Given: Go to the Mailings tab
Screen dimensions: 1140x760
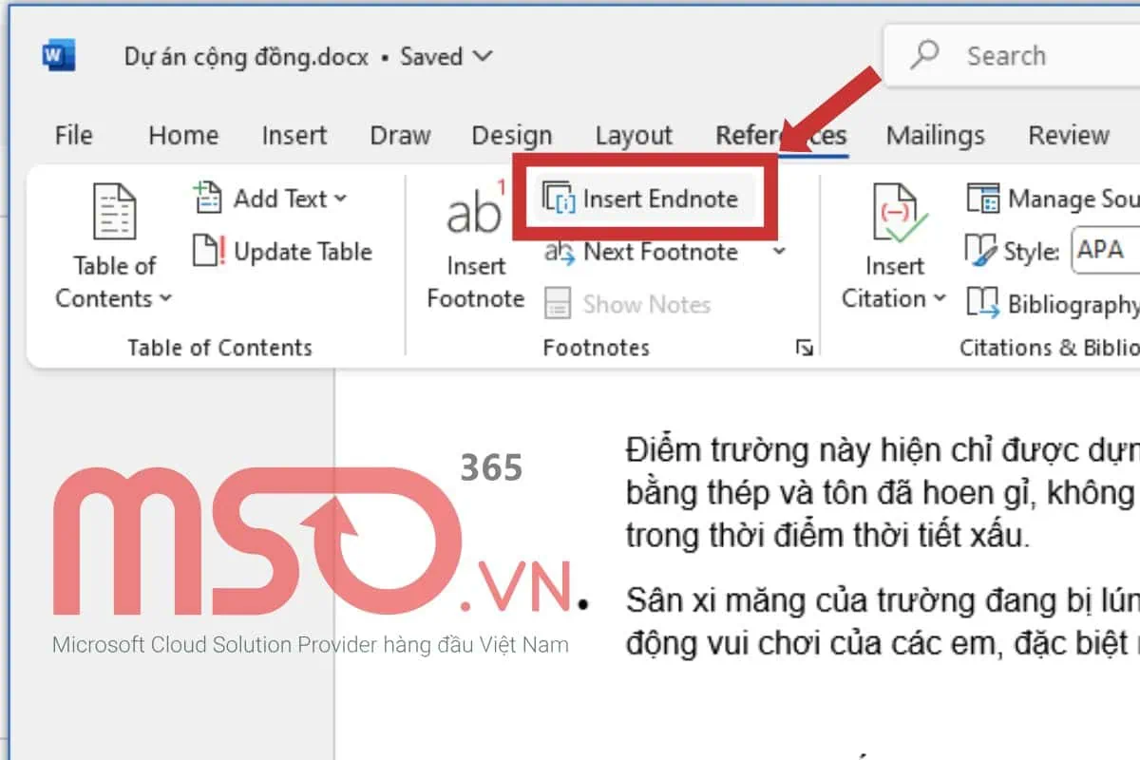Looking at the screenshot, I should point(935,136).
